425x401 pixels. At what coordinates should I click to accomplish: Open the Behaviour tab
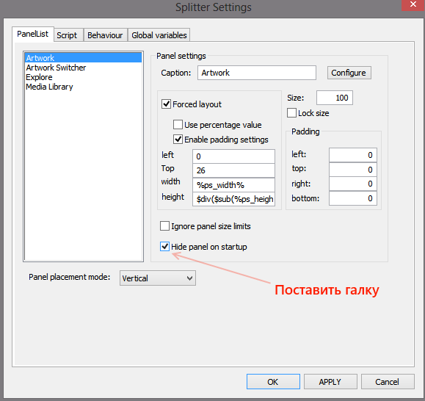[105, 35]
